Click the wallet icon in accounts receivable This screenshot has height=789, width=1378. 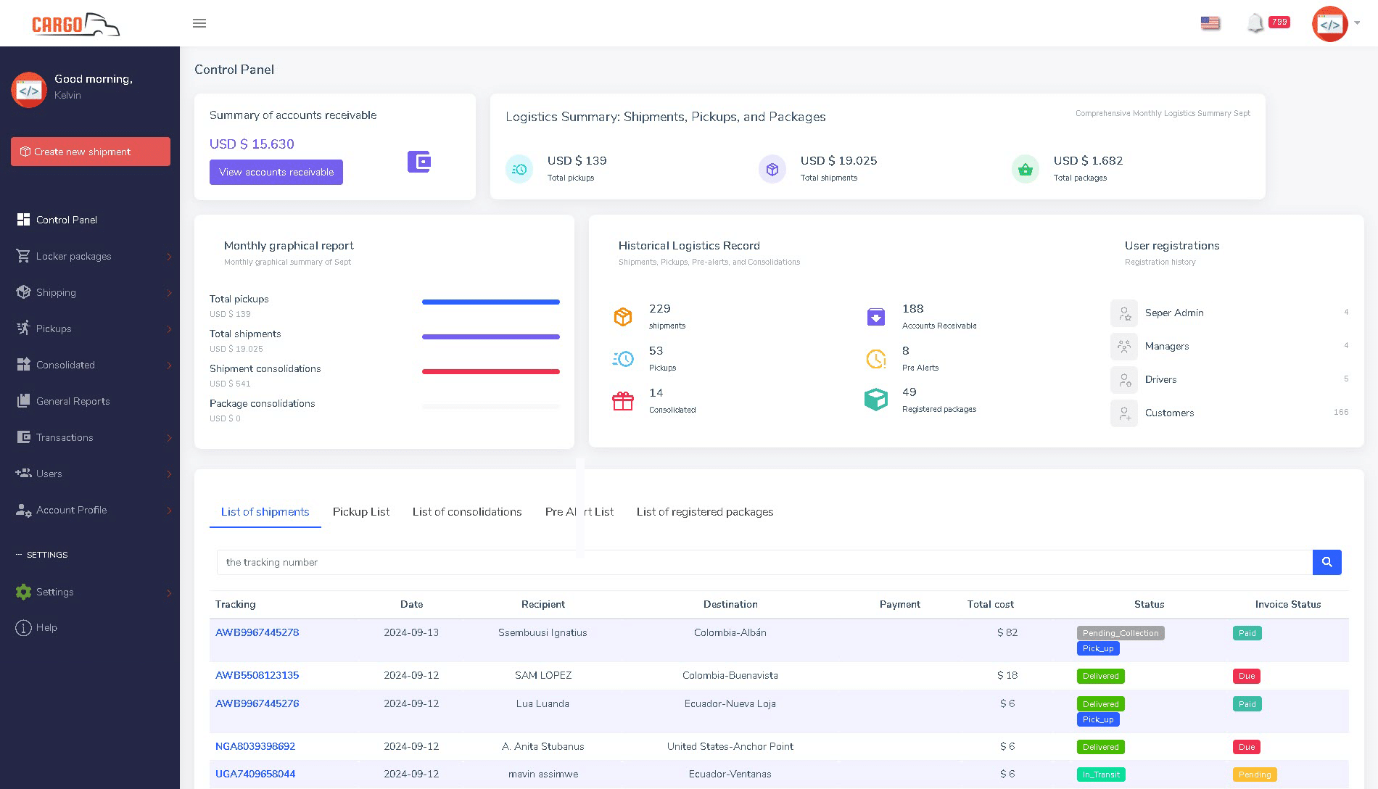coord(419,161)
